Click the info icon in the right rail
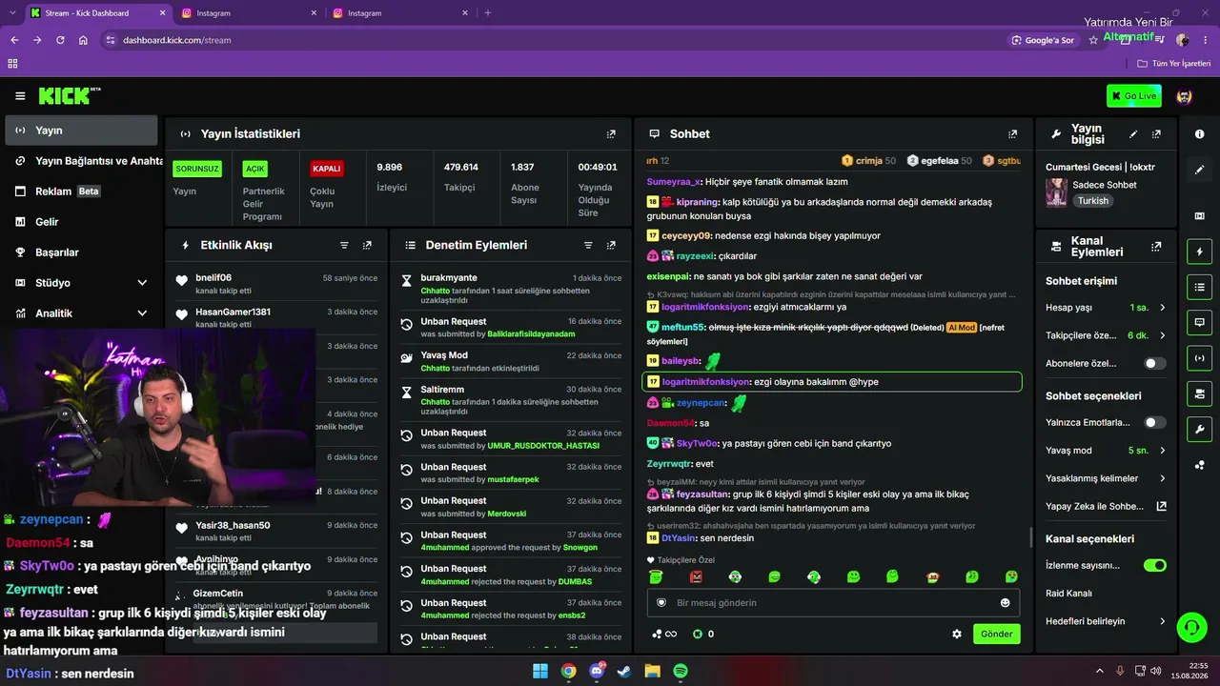1220x686 pixels. point(1199,134)
